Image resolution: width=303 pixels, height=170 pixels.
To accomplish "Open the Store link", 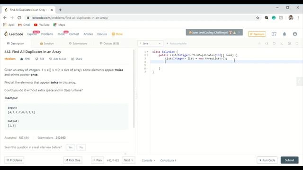I will [x=117, y=34].
